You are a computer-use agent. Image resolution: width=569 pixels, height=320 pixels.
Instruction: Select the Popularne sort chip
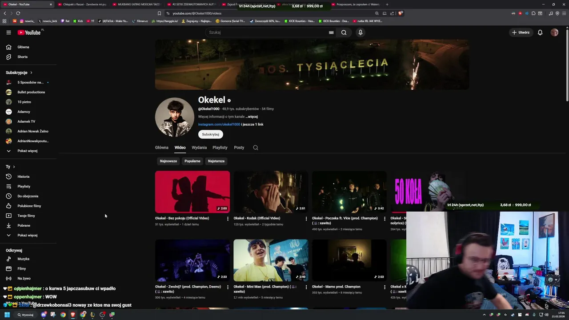(x=192, y=161)
